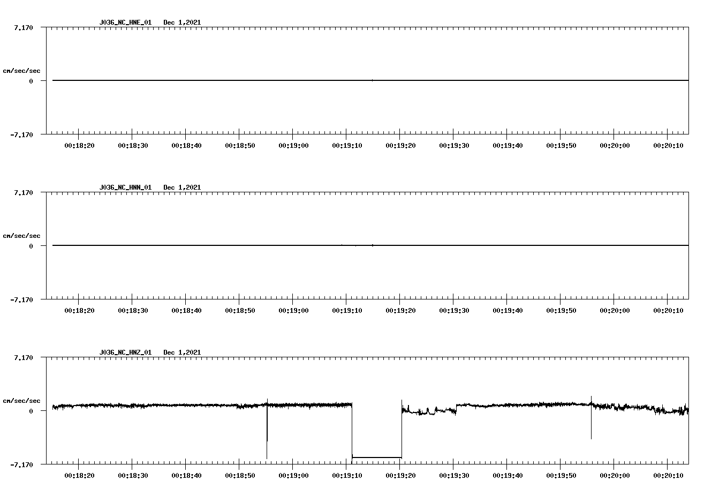Click 00:18:20 time label under HNN plot
The width and height of the screenshot is (727, 495).
click(x=79, y=311)
